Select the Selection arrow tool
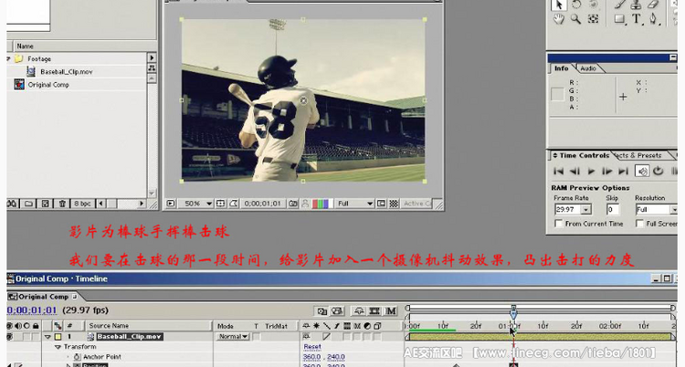Screen dimensions: 685x367 tap(558, 5)
